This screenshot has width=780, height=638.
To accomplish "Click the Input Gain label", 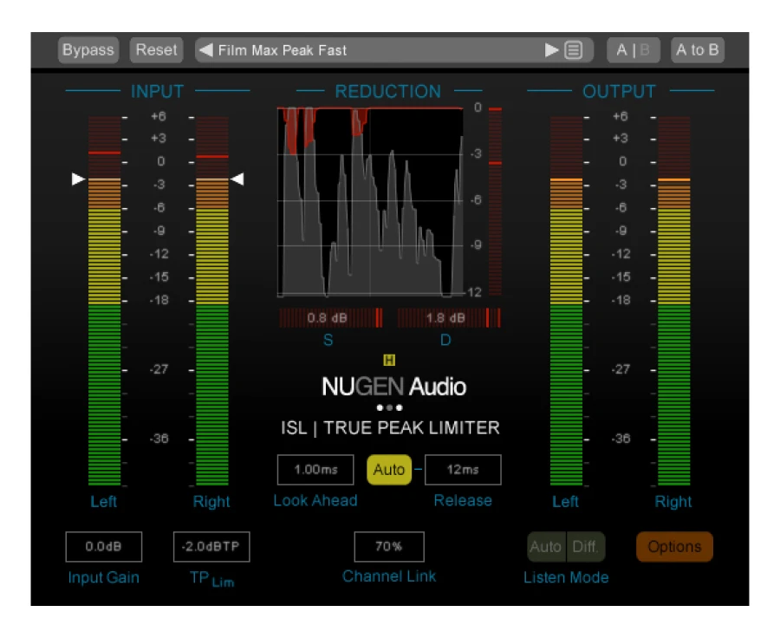I will coord(103,577).
